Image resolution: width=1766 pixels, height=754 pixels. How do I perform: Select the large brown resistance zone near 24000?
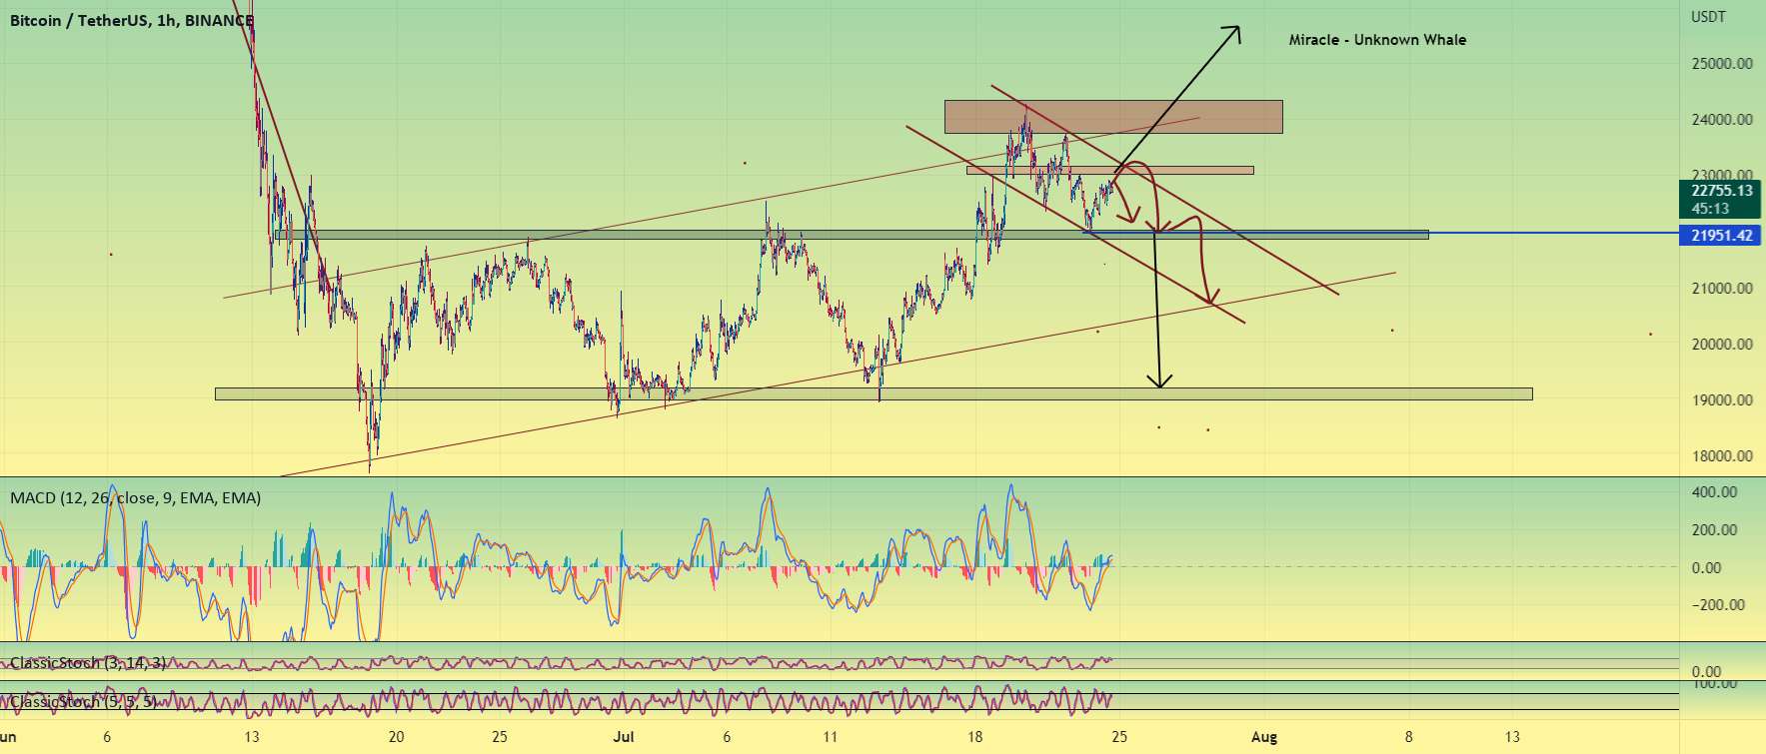(1113, 117)
